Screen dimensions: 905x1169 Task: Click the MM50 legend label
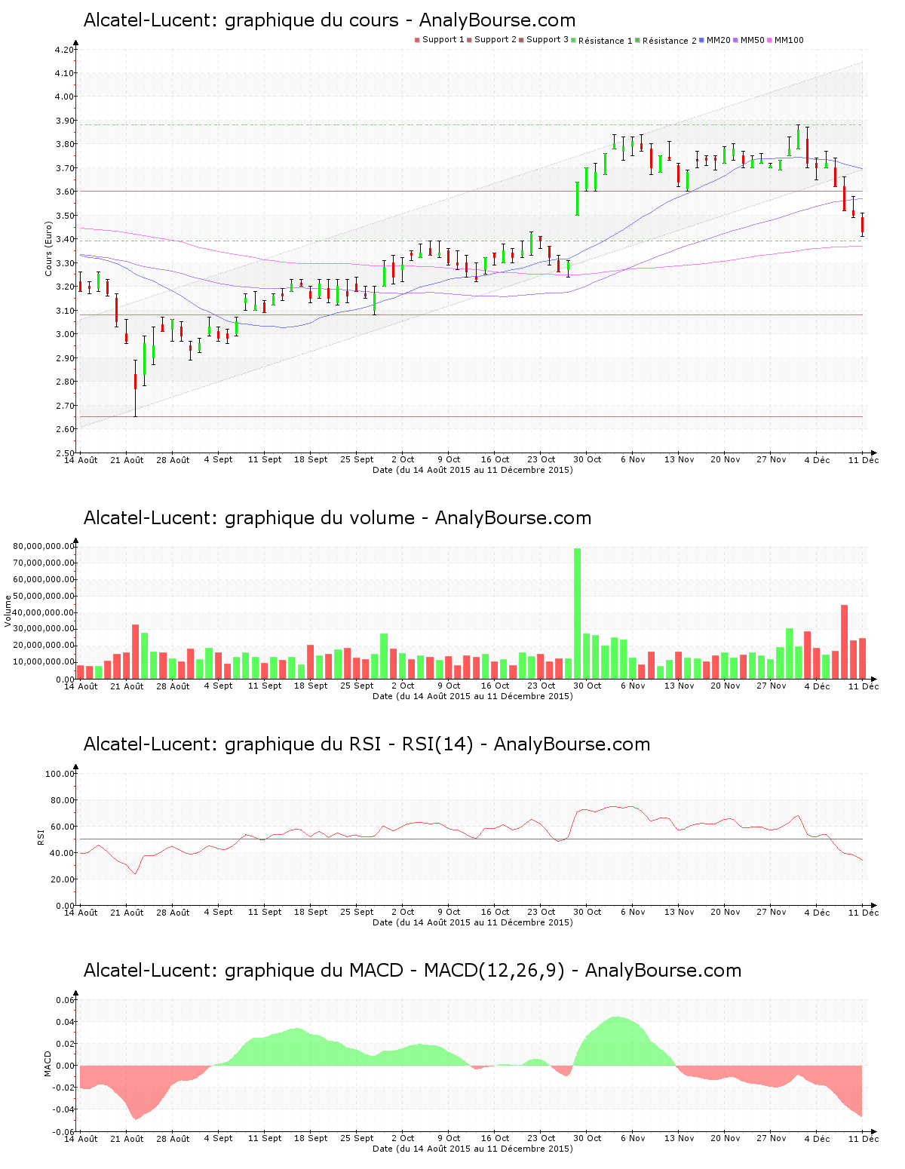click(753, 40)
